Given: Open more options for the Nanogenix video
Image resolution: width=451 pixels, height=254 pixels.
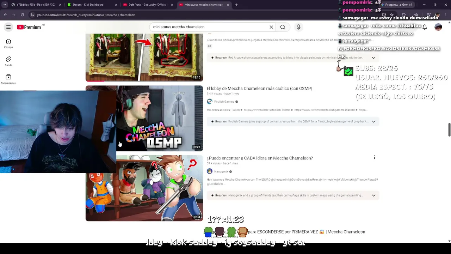Looking at the screenshot, I should point(375,158).
